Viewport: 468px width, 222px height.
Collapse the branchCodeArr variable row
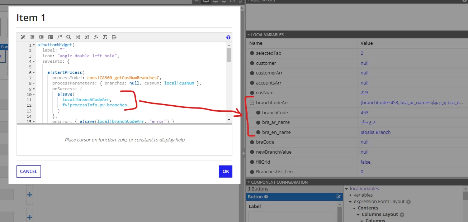coord(252,103)
